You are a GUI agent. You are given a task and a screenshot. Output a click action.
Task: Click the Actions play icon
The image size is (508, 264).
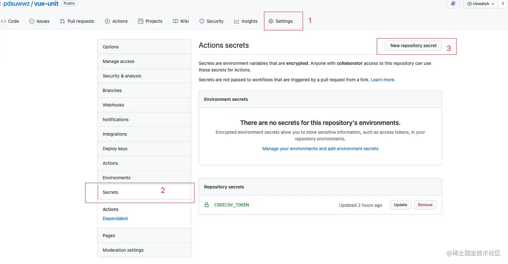point(108,21)
